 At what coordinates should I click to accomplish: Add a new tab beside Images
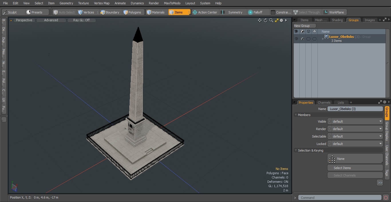click(380, 20)
